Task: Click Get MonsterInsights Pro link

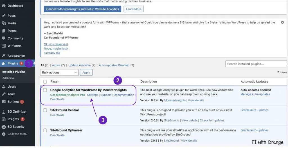Action: [x=67, y=95]
